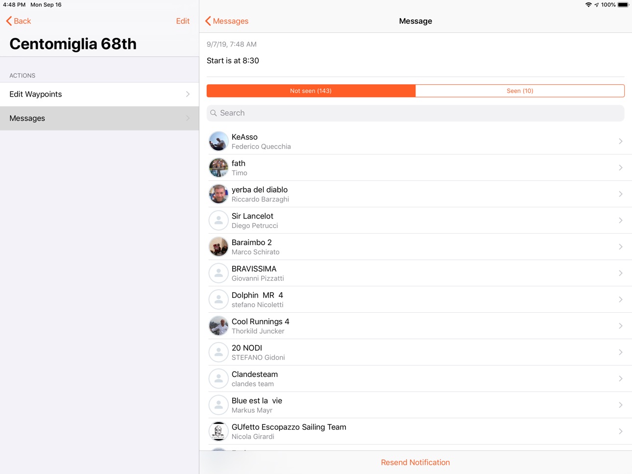
Task: Tap status bar clock 4:48 PM
Action: (14, 5)
